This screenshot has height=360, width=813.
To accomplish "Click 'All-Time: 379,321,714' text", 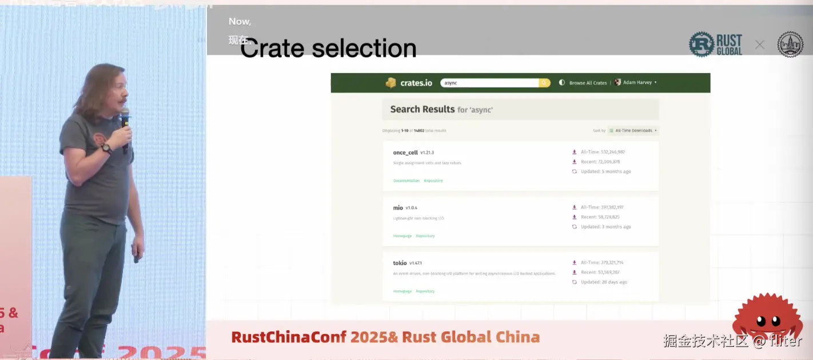I will point(602,263).
